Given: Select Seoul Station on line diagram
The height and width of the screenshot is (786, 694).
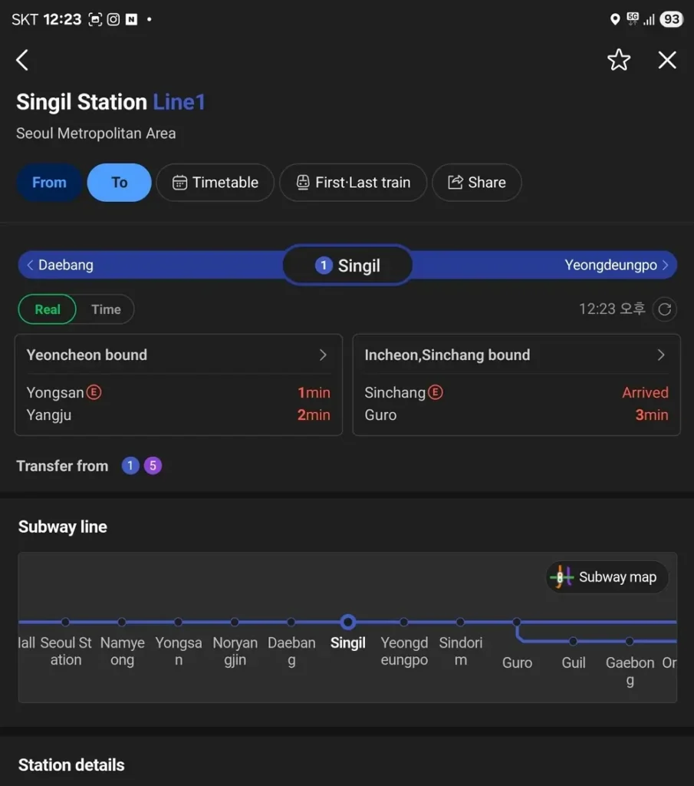Looking at the screenshot, I should click(66, 622).
